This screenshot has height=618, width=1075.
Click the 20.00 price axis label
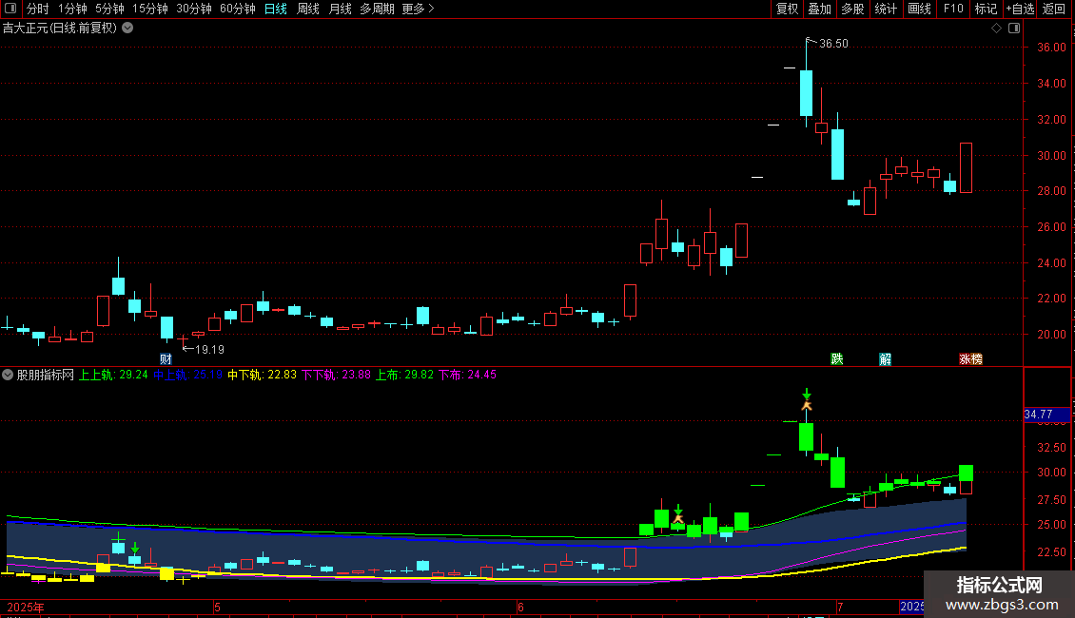pos(1051,335)
